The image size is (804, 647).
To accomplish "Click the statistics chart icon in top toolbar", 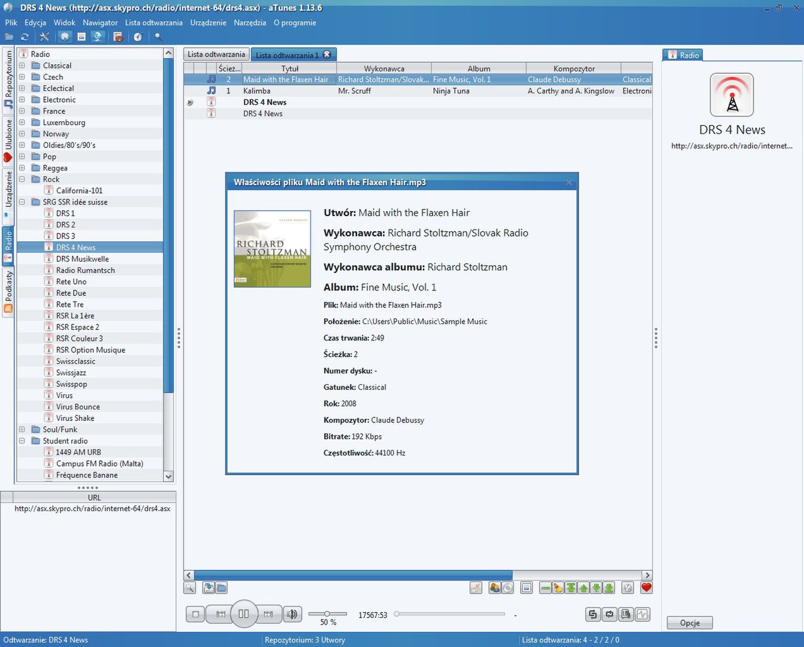I will pyautogui.click(x=118, y=37).
